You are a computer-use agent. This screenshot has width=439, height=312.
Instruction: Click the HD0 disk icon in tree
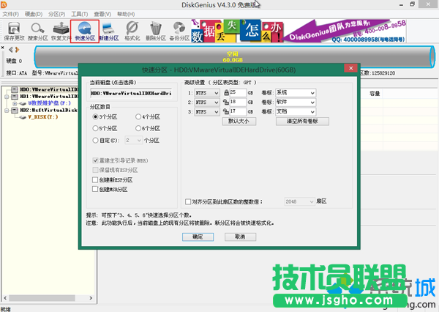tap(15, 89)
